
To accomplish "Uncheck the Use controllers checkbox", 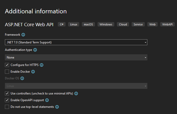I will click(x=7, y=93).
